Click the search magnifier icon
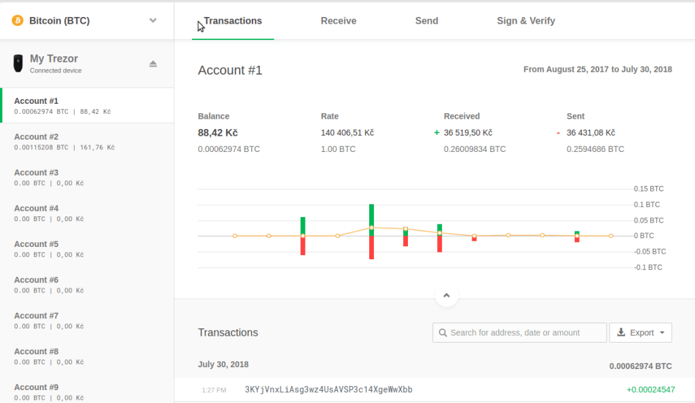 tap(443, 333)
